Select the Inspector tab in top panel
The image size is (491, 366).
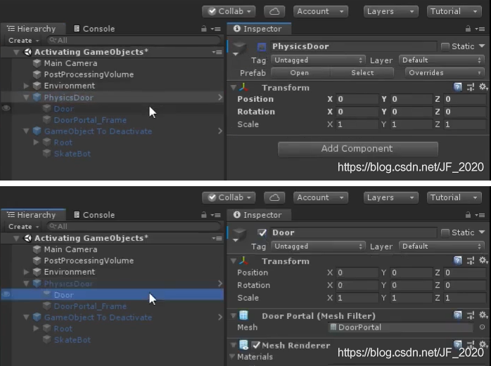point(258,29)
